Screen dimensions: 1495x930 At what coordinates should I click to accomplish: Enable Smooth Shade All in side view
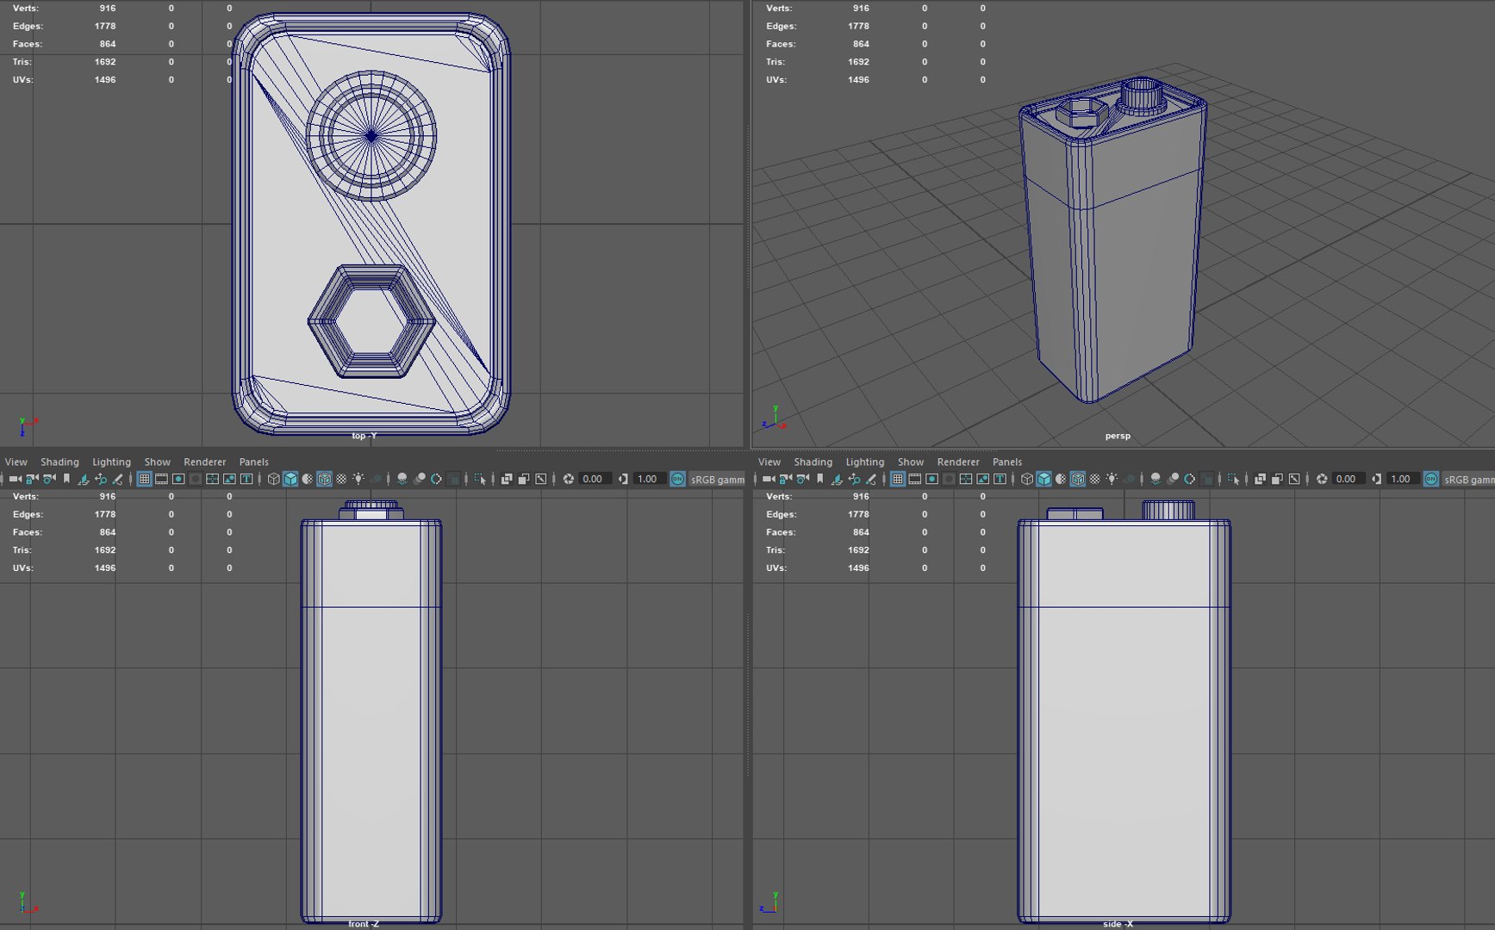(x=1043, y=479)
